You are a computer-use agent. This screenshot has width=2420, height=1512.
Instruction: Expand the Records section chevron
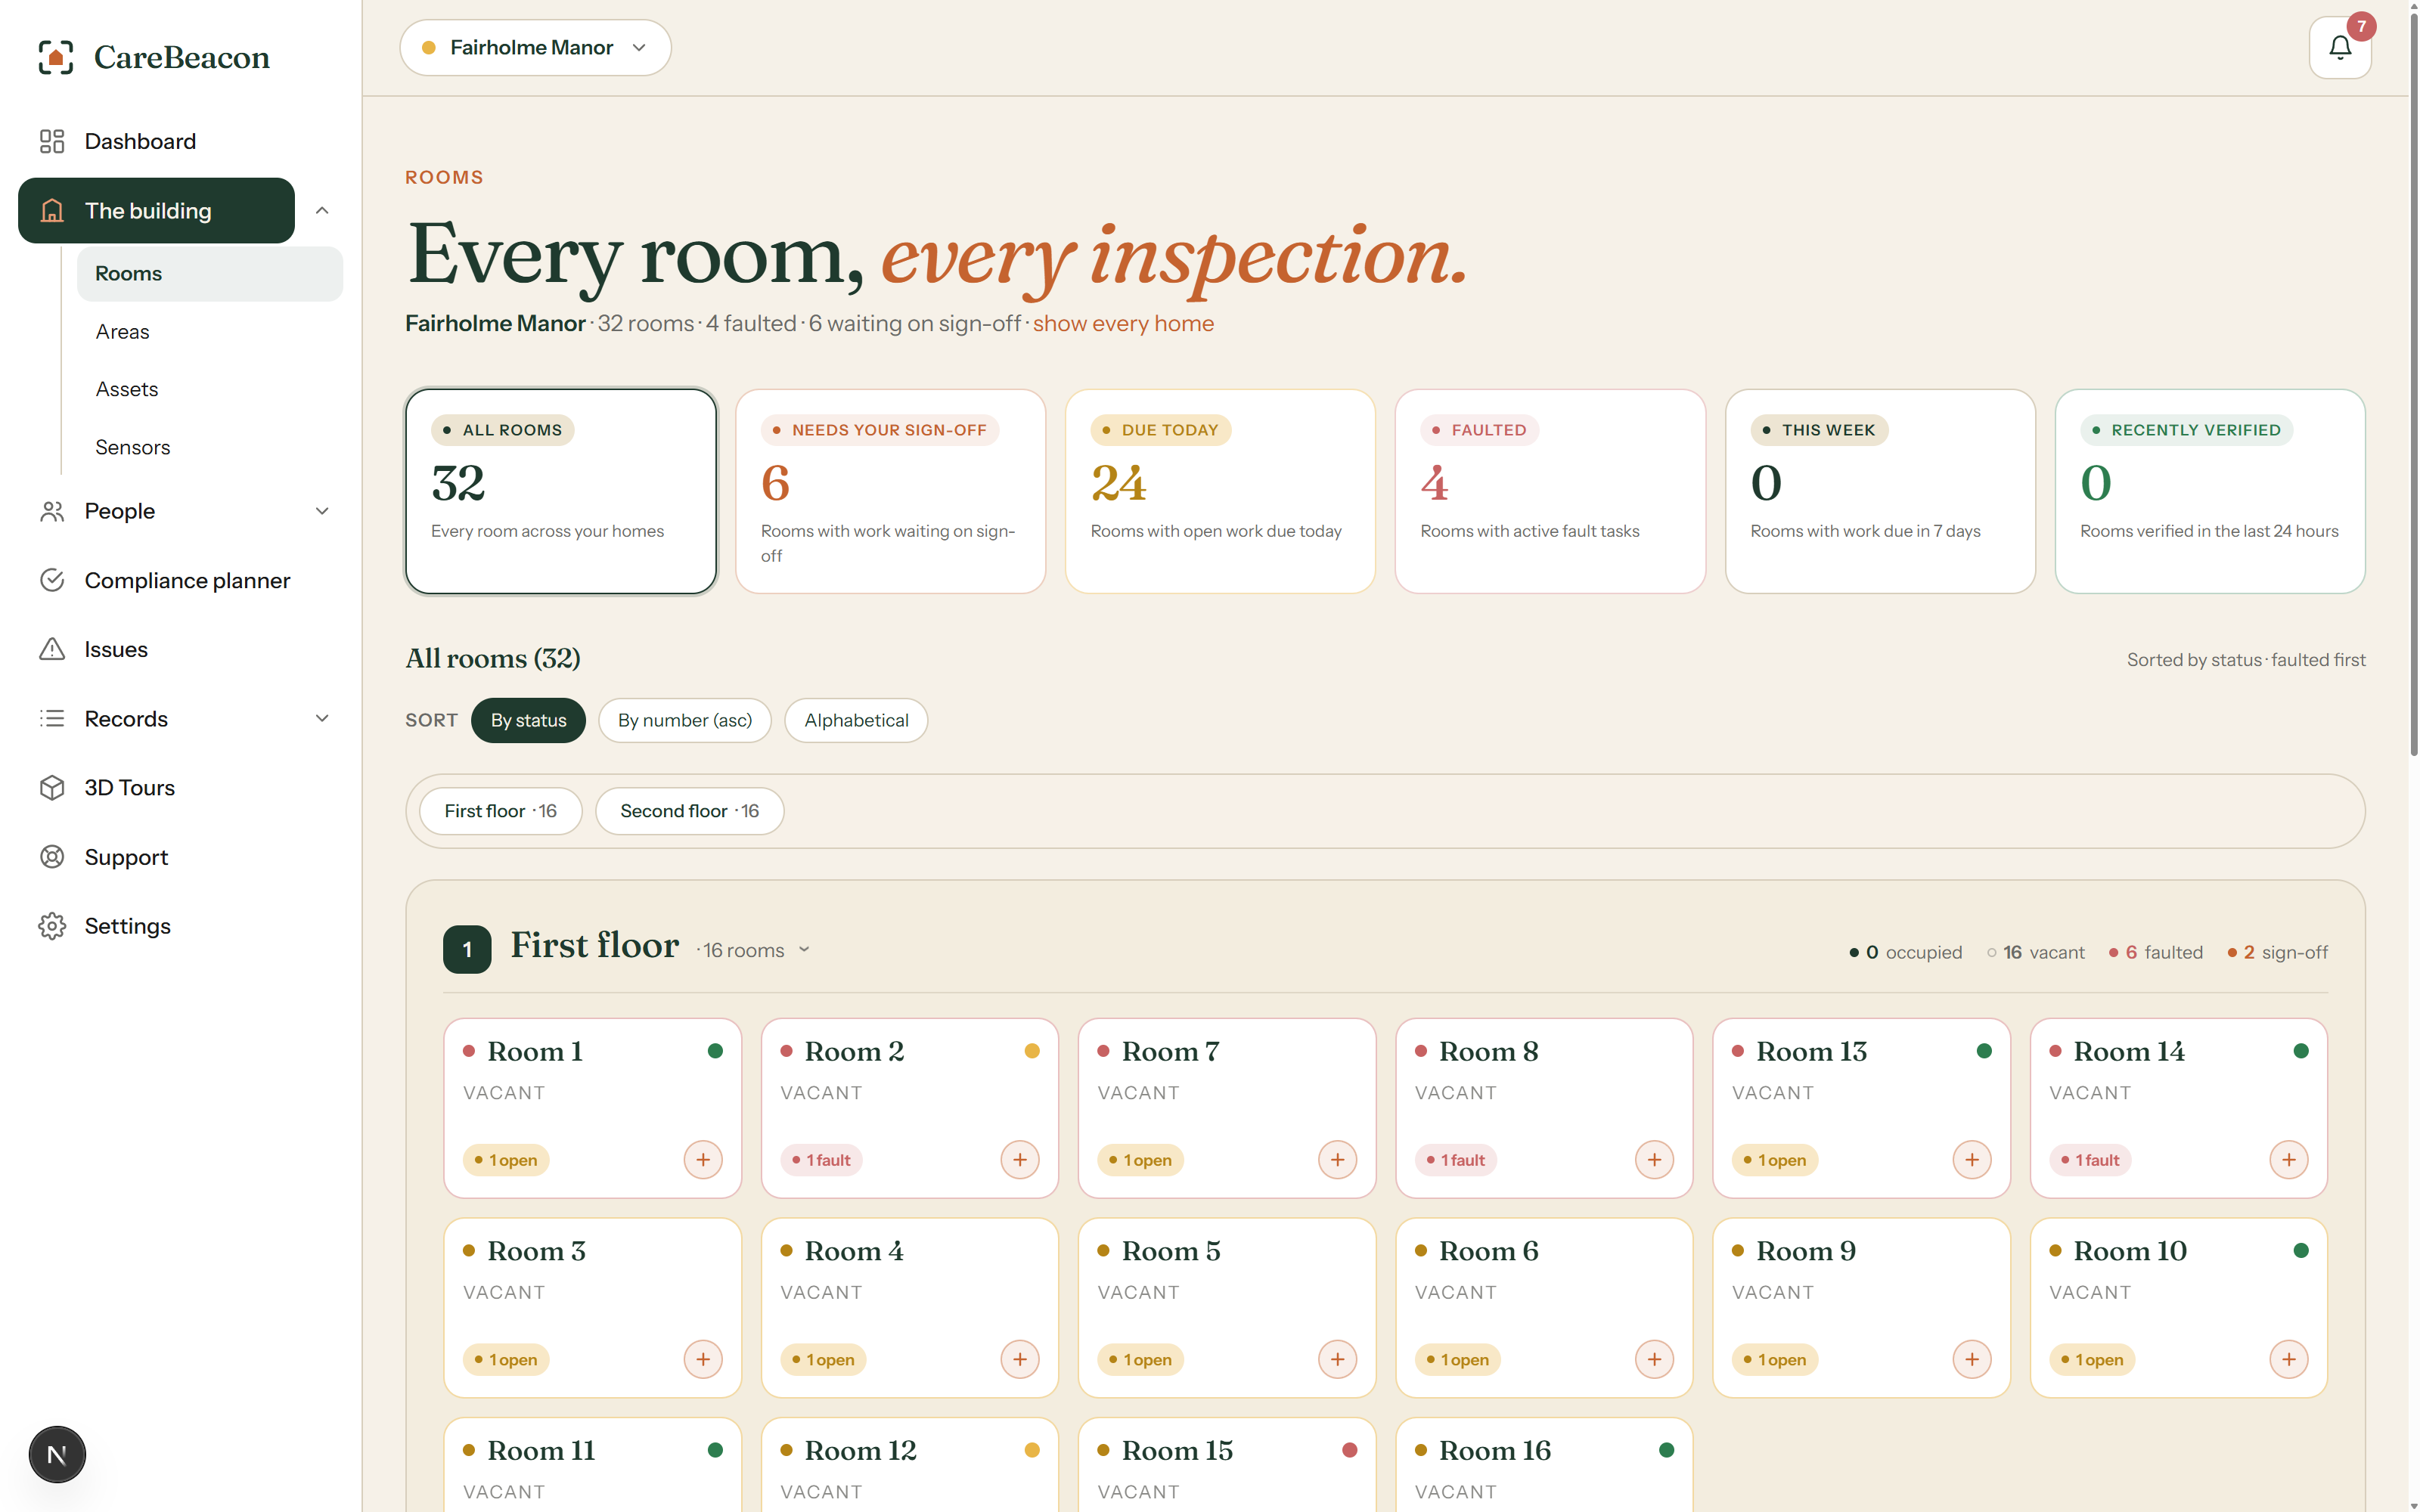[322, 719]
